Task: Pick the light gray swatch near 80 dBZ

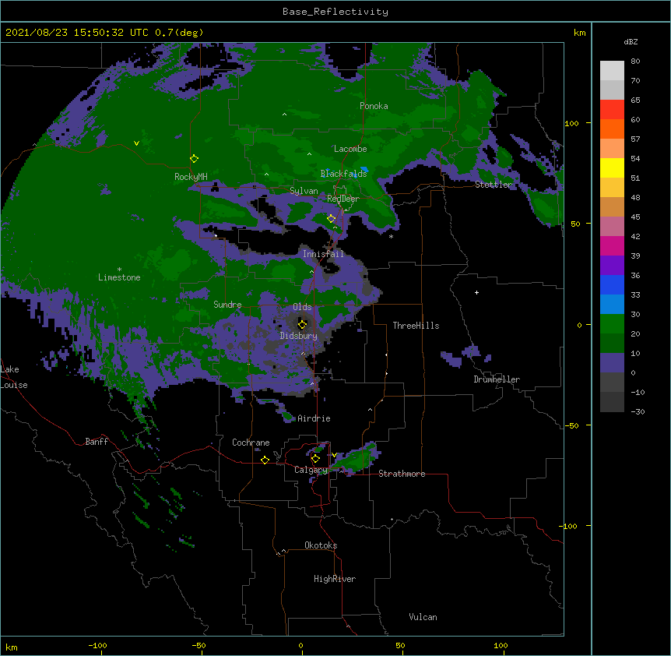Action: pos(612,71)
